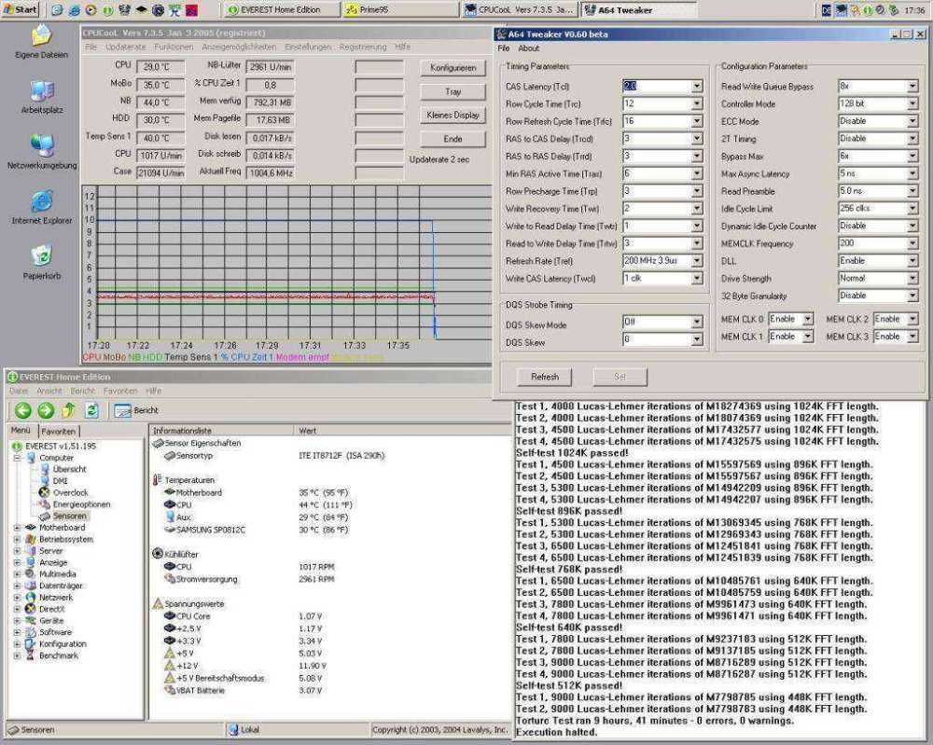Click the Start button on the taskbar
The height and width of the screenshot is (745, 933).
click(20, 9)
